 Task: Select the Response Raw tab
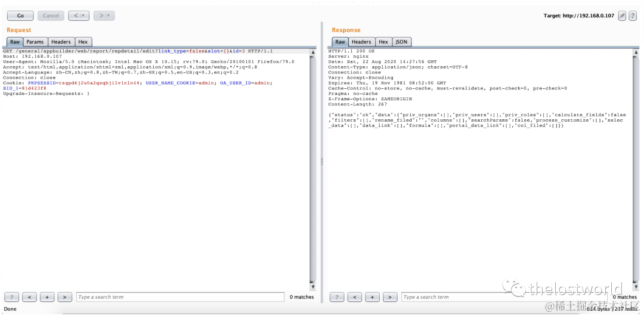pos(340,42)
